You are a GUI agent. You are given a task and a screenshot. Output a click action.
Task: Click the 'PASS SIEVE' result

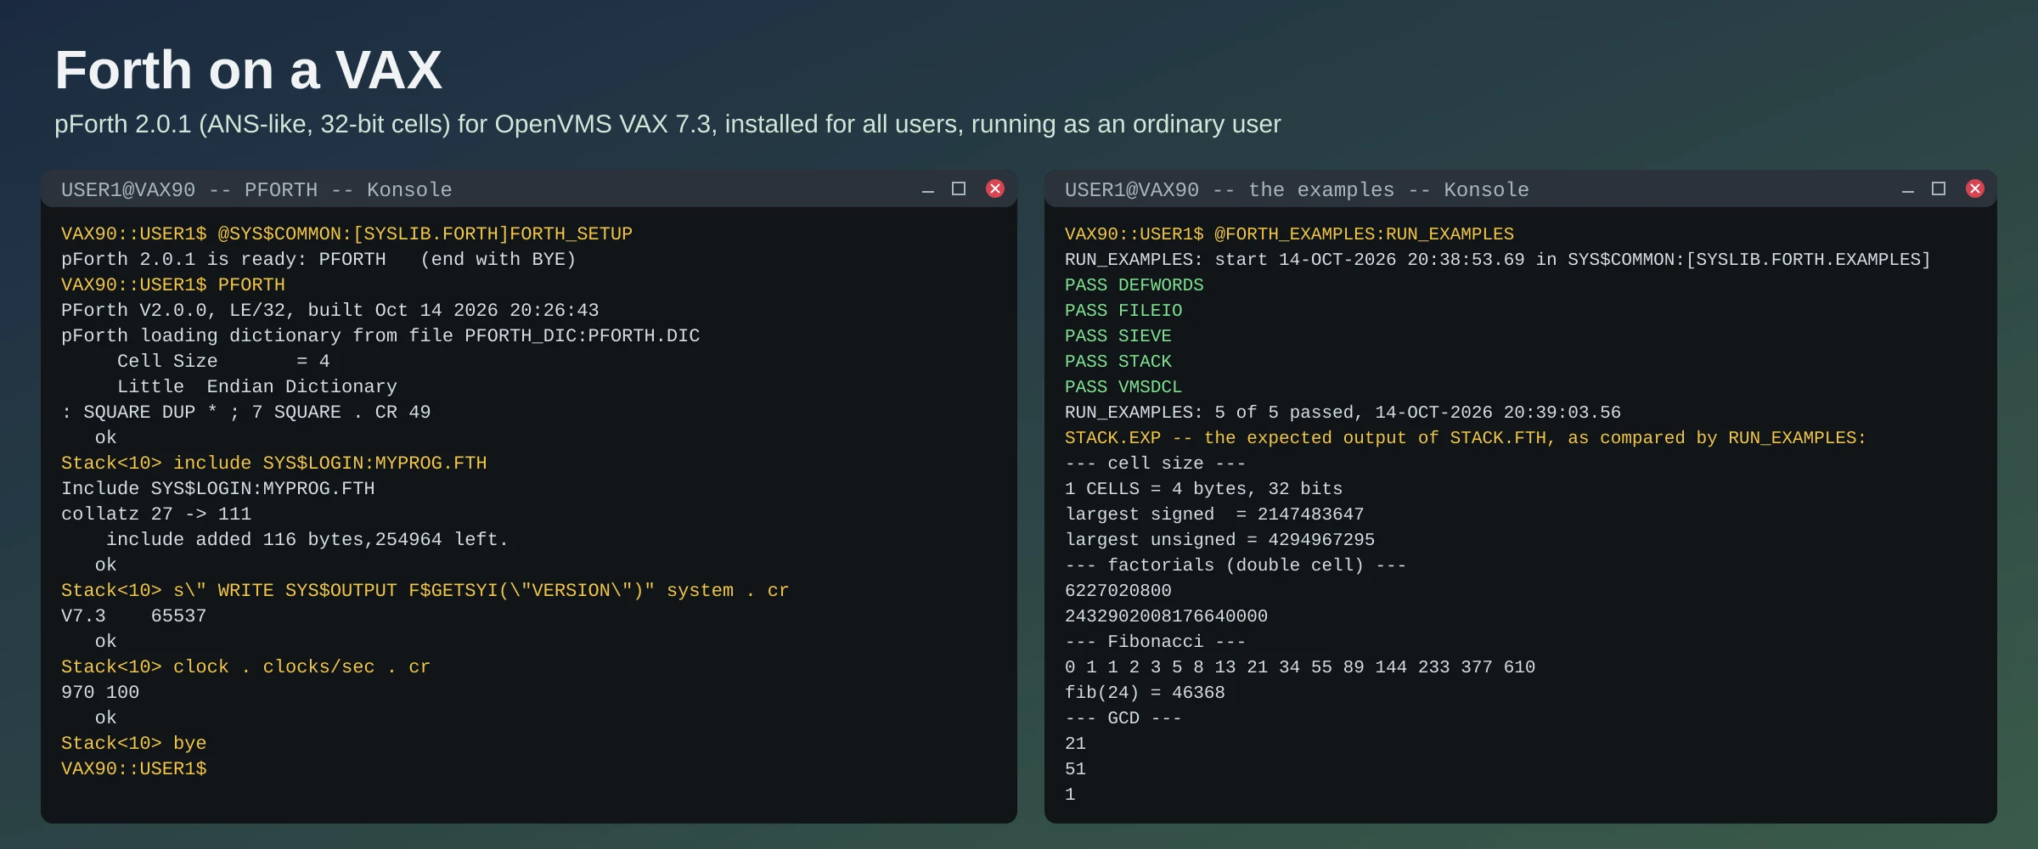point(1118,335)
